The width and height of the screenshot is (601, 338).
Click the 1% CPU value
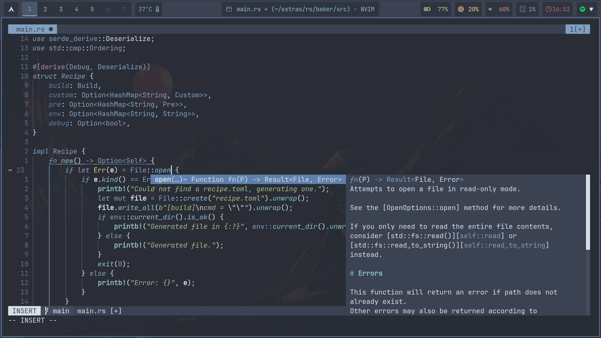click(532, 9)
